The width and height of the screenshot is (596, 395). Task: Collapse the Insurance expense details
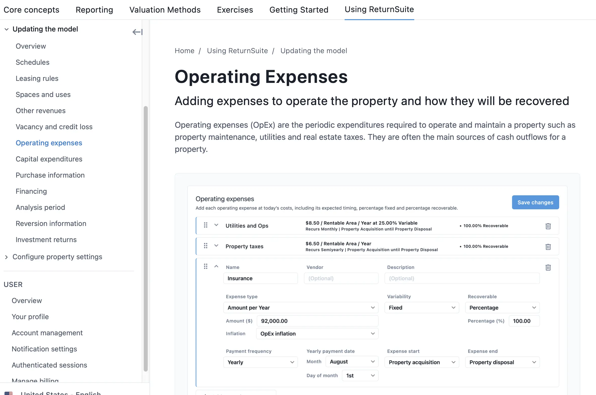tap(216, 266)
